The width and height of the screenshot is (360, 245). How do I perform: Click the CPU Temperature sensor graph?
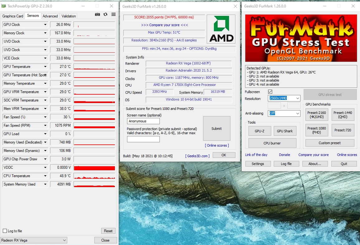pyautogui.click(x=94, y=176)
